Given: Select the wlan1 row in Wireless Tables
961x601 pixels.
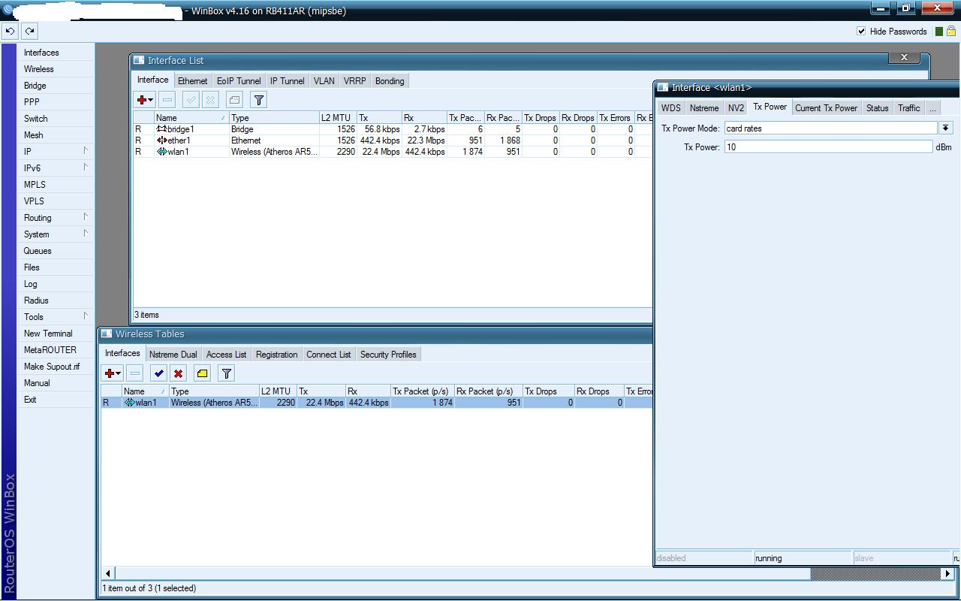Looking at the screenshot, I should (377, 403).
